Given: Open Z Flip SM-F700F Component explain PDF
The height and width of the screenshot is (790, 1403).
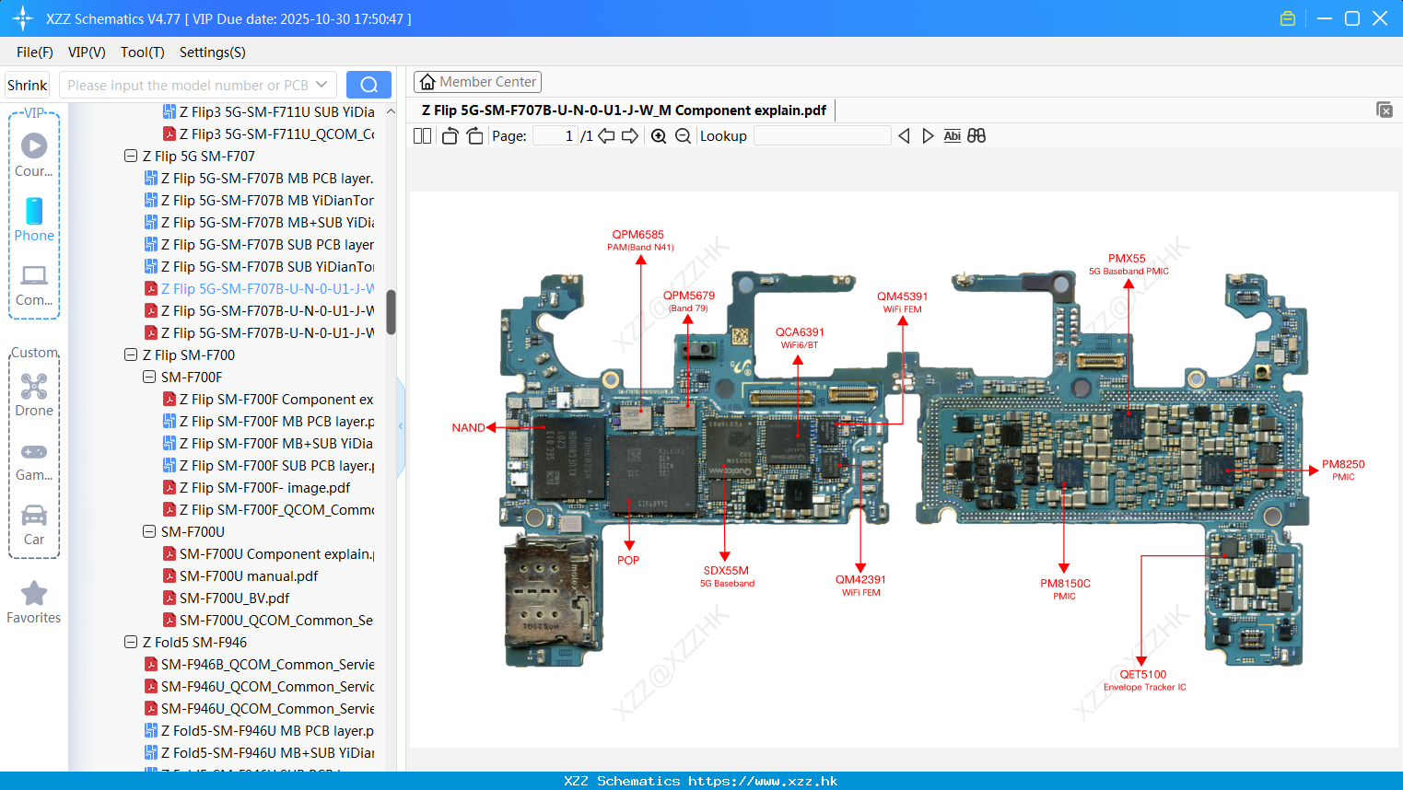Looking at the screenshot, I should click(268, 399).
